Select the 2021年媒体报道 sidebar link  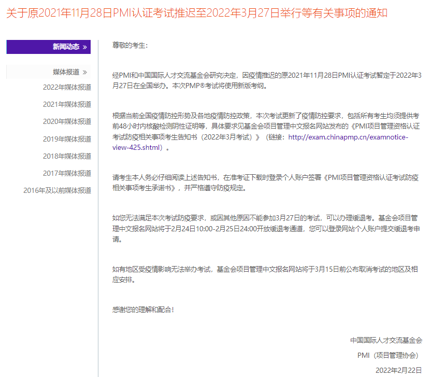click(x=67, y=104)
